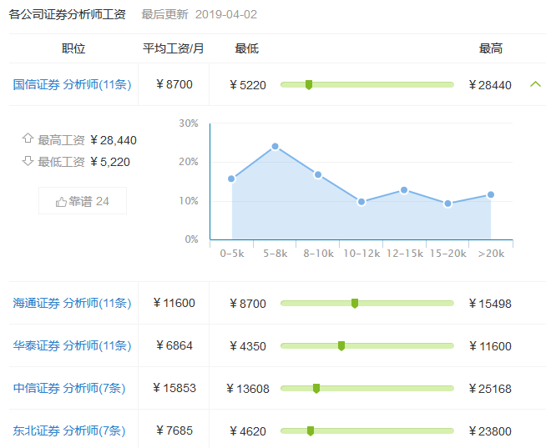The width and height of the screenshot is (546, 448).
Task: Click the 0-5k data point on chart
Action: point(231,179)
